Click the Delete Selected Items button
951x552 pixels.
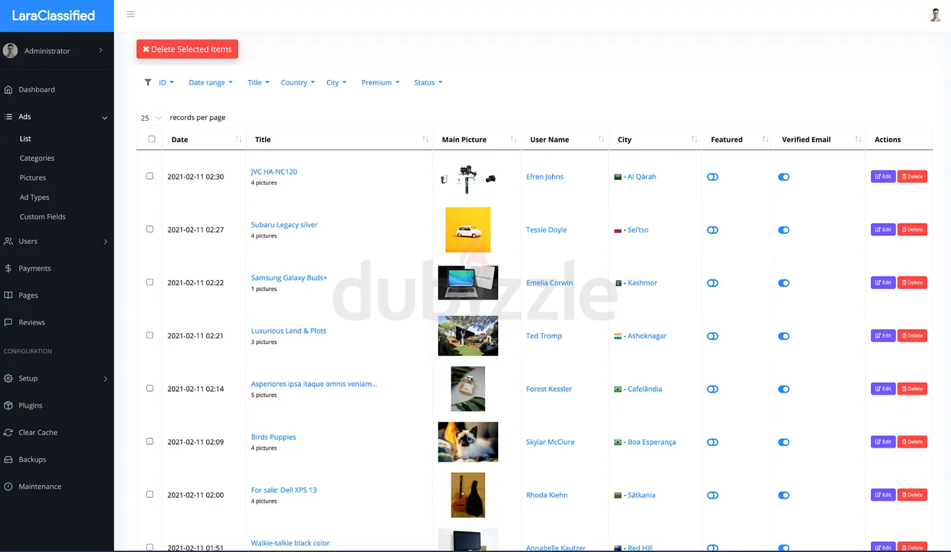click(x=187, y=49)
